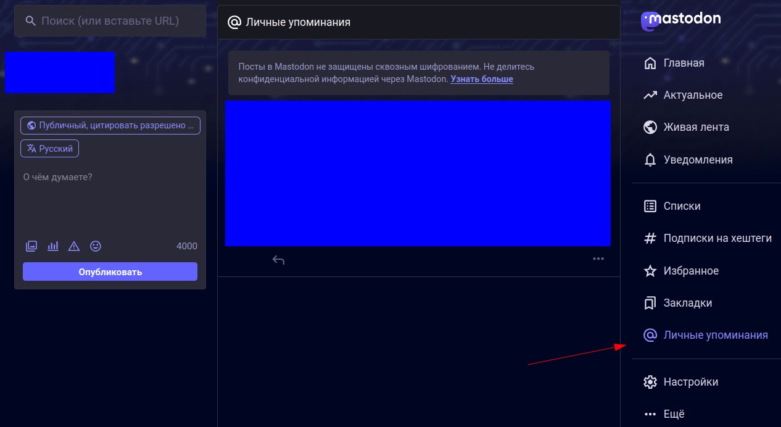Open "Актуальное" trending section
This screenshot has height=427, width=781.
tap(692, 95)
